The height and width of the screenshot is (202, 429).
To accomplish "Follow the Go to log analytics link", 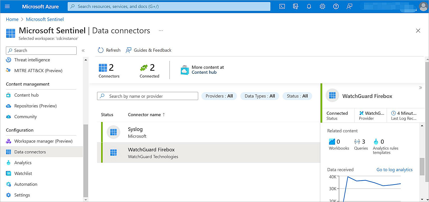I will pos(394,169).
